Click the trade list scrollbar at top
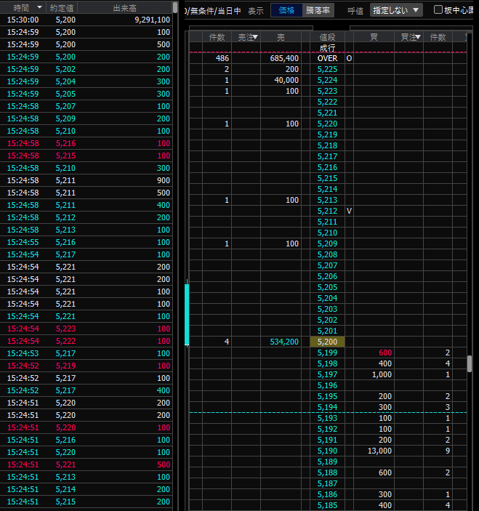Screen dimensions: 479x511 tap(175, 7)
